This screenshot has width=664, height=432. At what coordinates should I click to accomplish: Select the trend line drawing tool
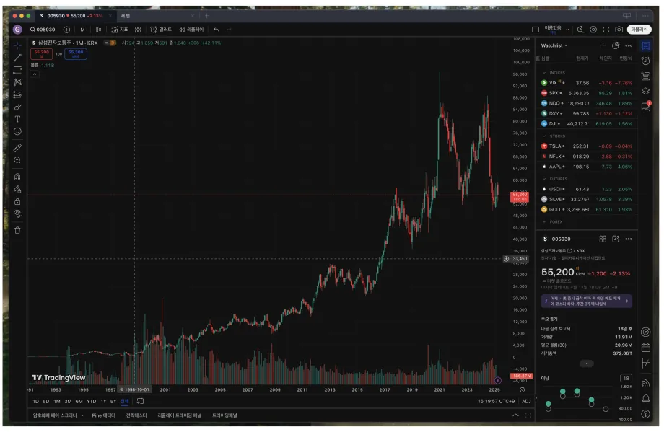coord(17,58)
